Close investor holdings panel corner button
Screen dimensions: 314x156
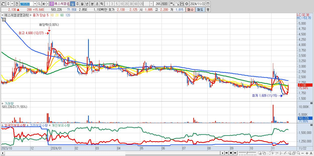point(312,125)
